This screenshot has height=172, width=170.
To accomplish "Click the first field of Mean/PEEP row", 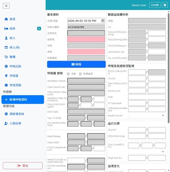I will pos(76,142).
